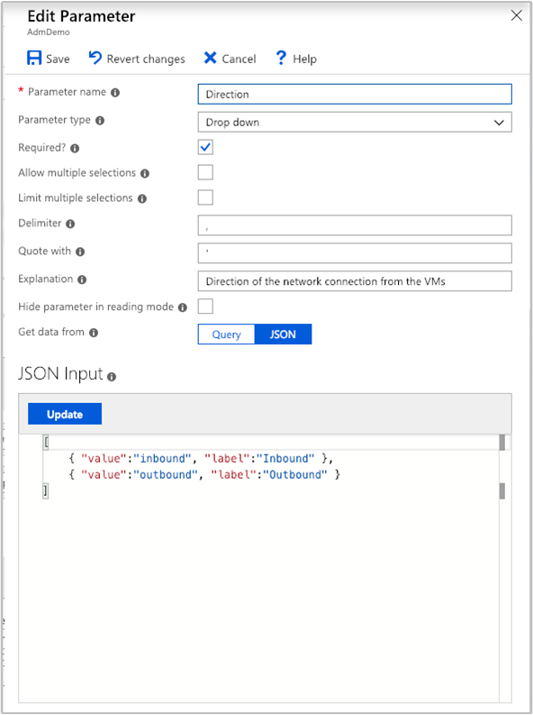Switch data source to Query tab
The image size is (533, 715).
pyautogui.click(x=226, y=335)
